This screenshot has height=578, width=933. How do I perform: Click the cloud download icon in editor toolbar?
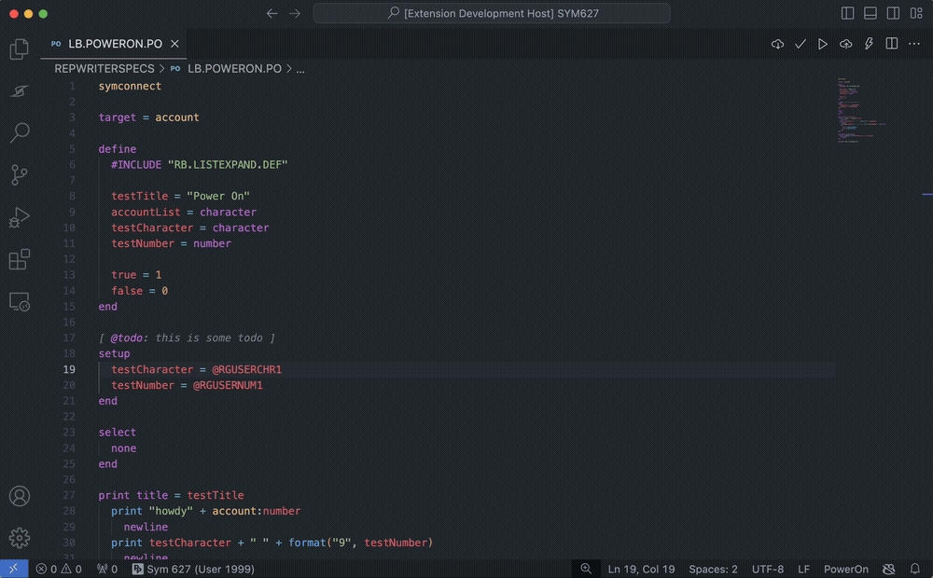click(x=777, y=44)
